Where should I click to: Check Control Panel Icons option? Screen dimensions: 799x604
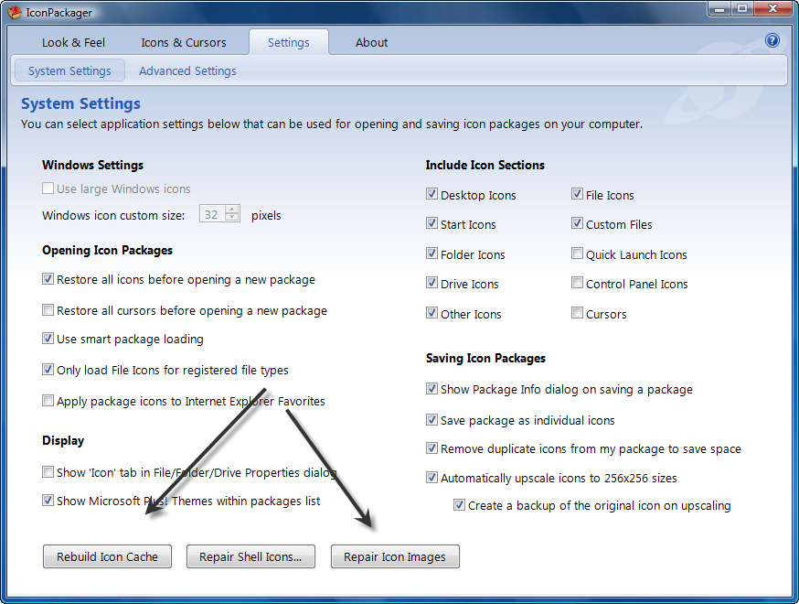[x=577, y=283]
